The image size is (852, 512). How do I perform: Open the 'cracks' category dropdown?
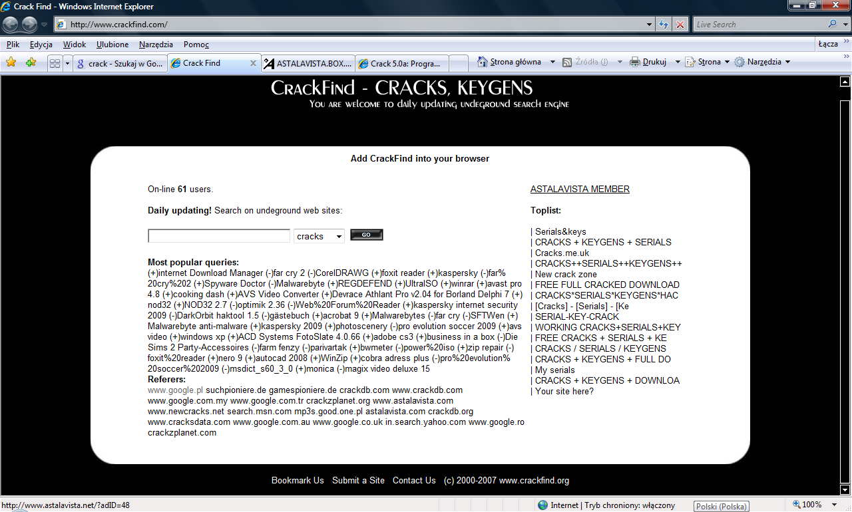pyautogui.click(x=319, y=236)
